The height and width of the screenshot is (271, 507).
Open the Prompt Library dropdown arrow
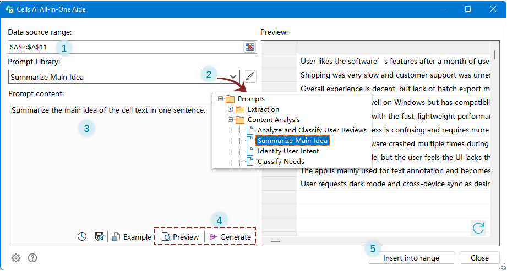click(233, 77)
